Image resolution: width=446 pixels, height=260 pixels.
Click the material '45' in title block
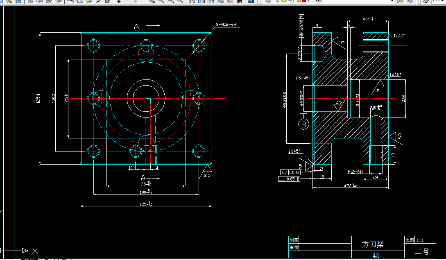[376, 255]
